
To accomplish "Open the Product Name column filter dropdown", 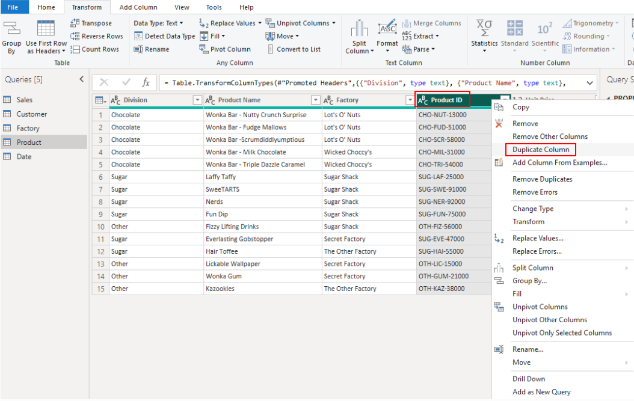I will click(x=316, y=100).
